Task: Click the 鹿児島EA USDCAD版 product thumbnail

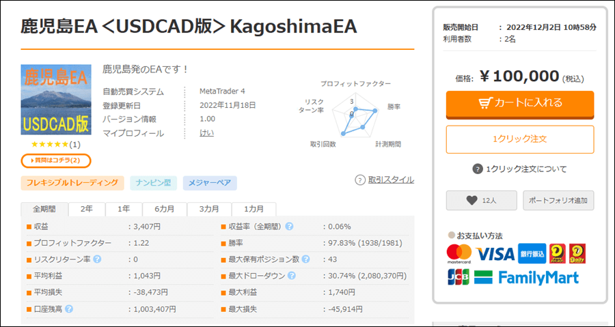Action: click(x=56, y=100)
